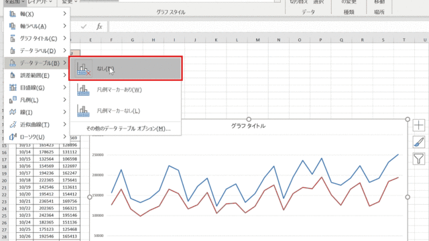
Task: Choose 凡例マーカーあり(W) data table icon
Action: click(x=83, y=90)
